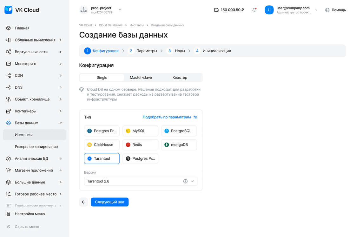356x237 pixels.
Task: Click Cloud Databases breadcrumb link
Action: click(110, 25)
